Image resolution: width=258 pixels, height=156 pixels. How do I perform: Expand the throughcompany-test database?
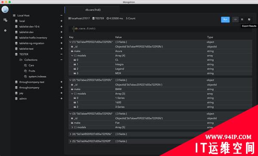coord(61,82)
